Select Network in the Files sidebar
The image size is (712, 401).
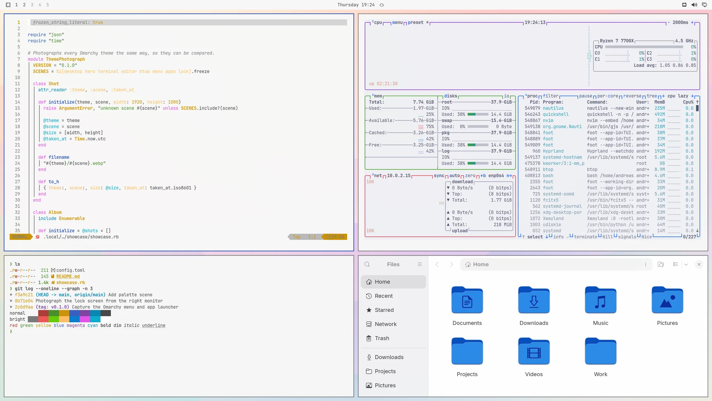tap(393, 324)
